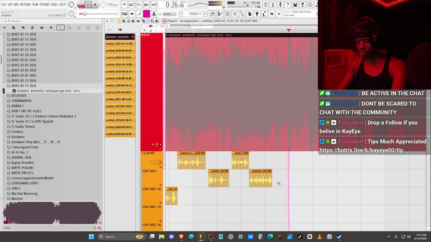Screen dimensions: 431x242
Task: Select the Delete tool in Playlist
Action: point(129,21)
